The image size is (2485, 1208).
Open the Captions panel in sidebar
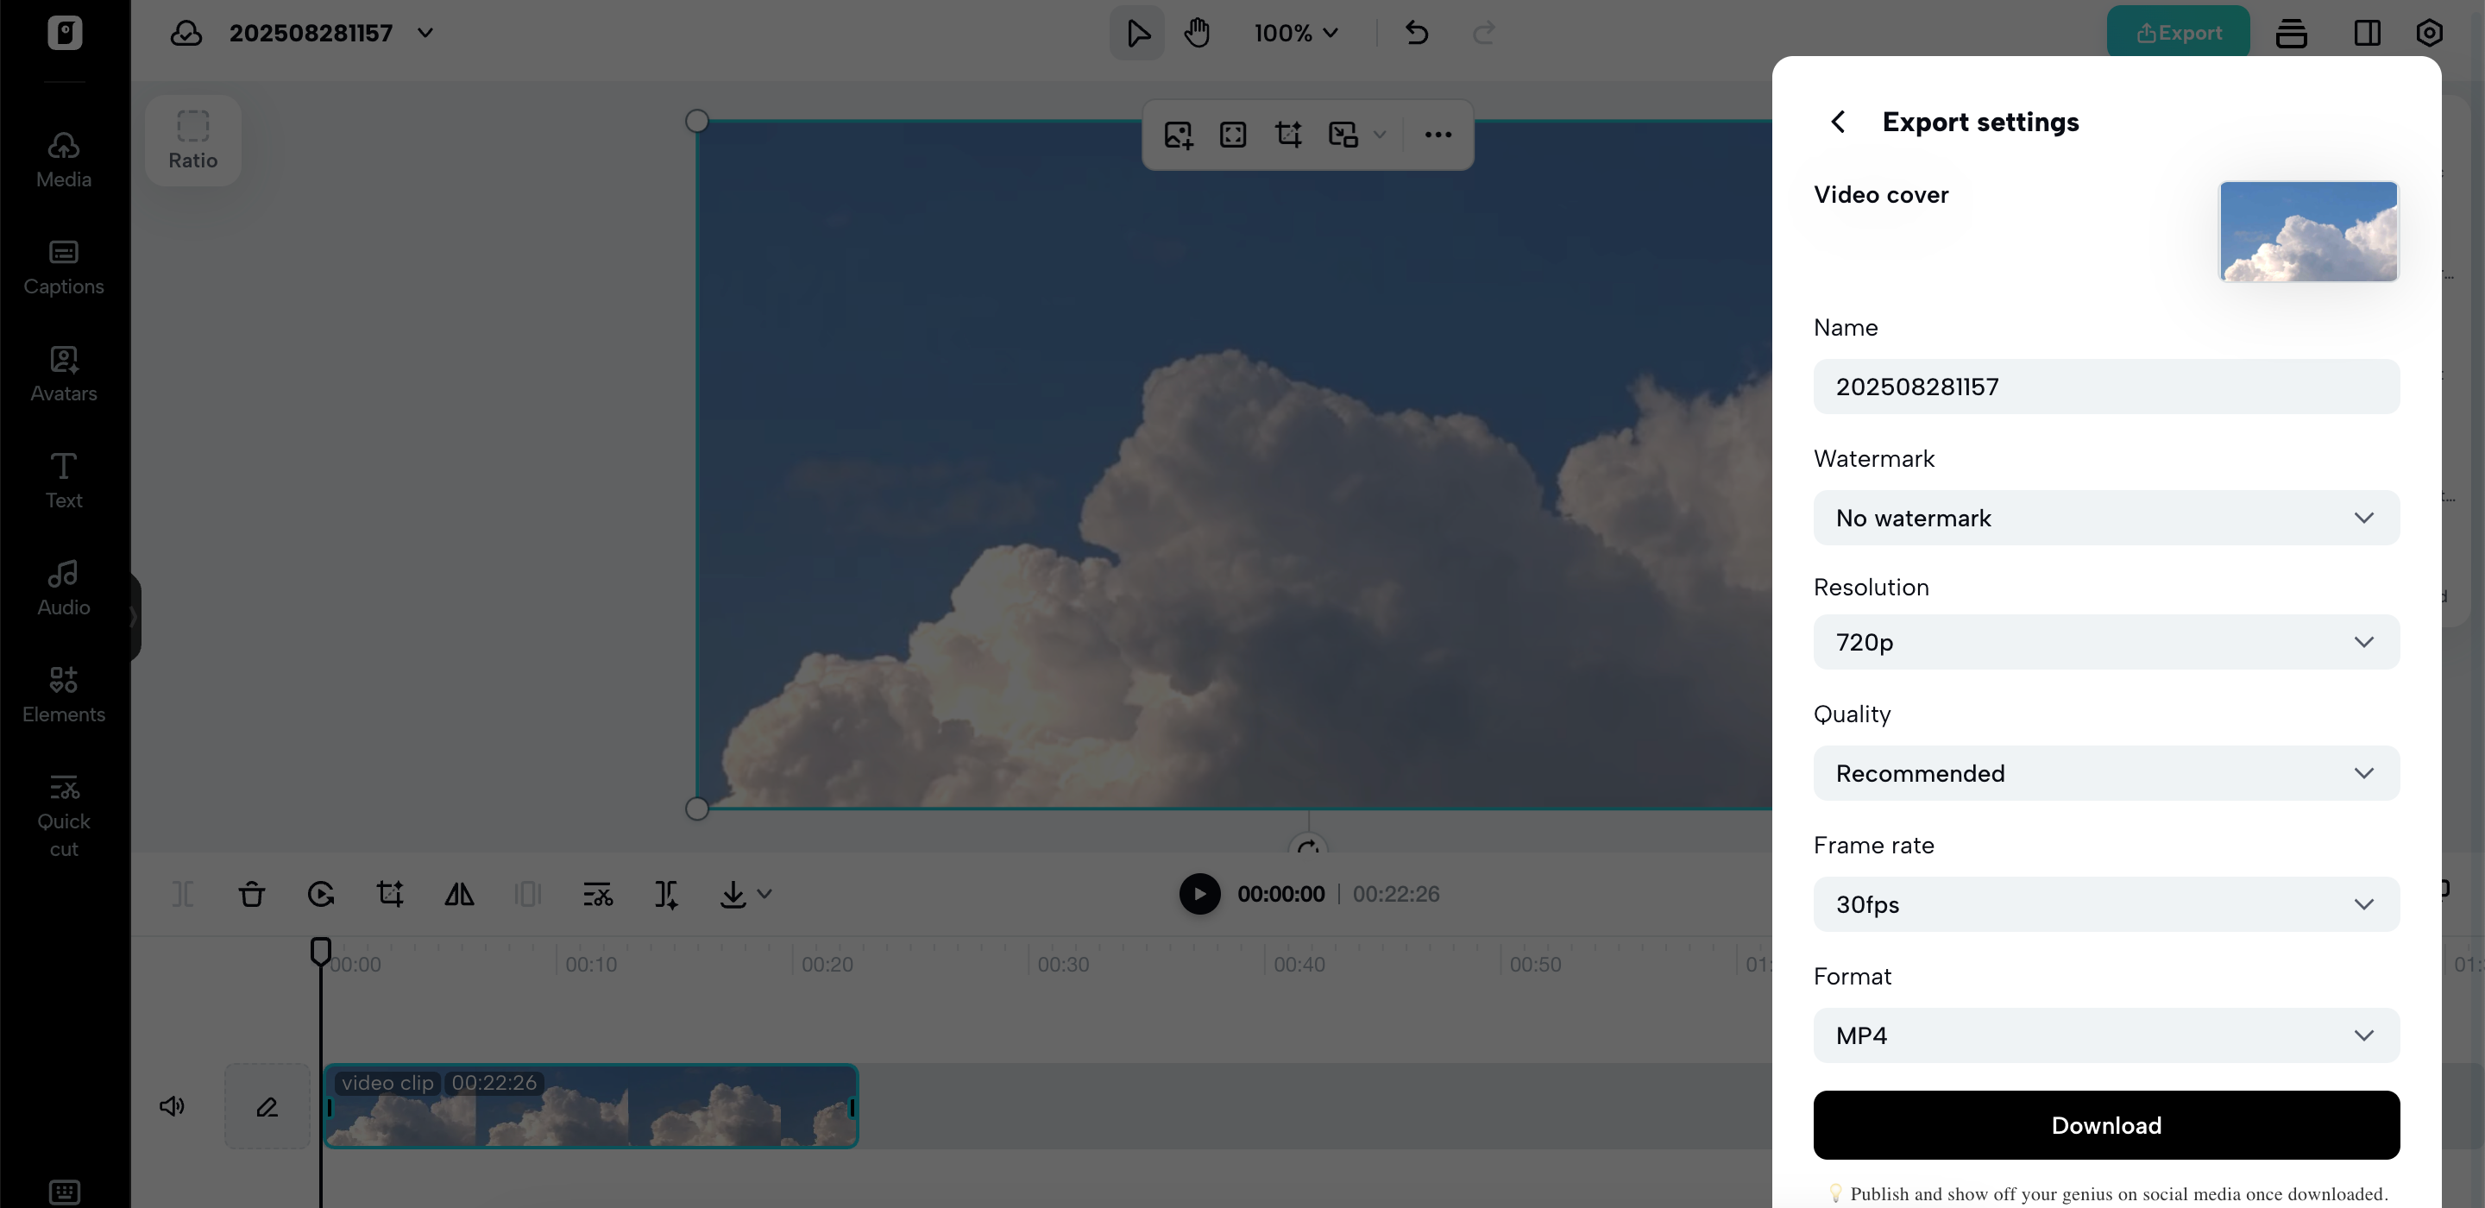[x=64, y=267]
